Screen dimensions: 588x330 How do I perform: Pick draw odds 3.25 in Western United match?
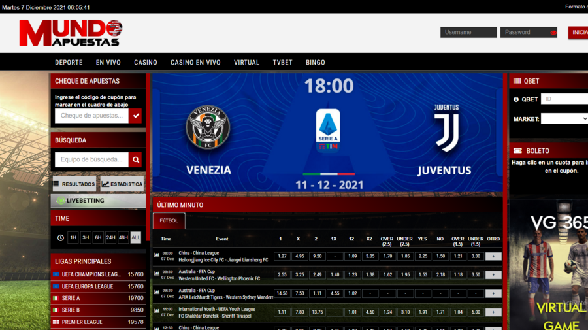300,275
